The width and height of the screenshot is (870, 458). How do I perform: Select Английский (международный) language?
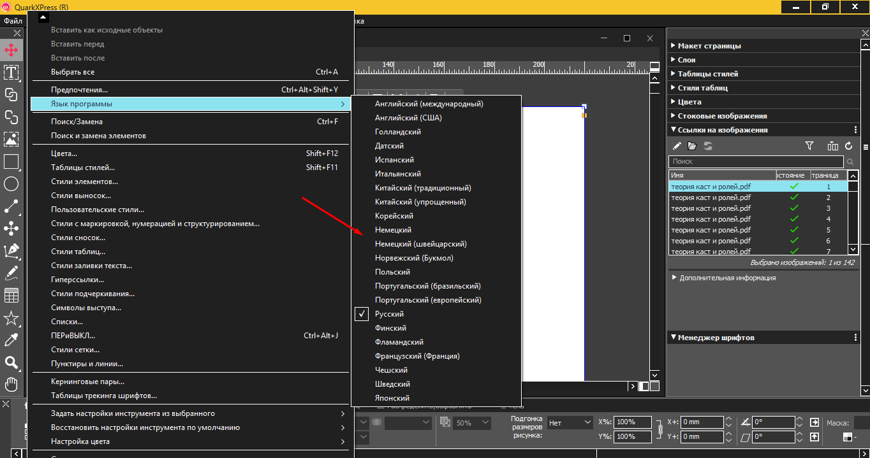(x=436, y=104)
